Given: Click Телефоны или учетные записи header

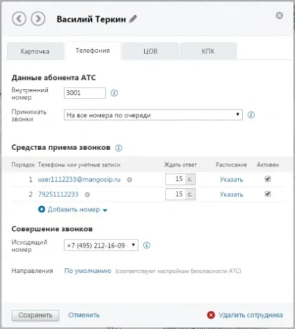Looking at the screenshot, I should (79, 164).
